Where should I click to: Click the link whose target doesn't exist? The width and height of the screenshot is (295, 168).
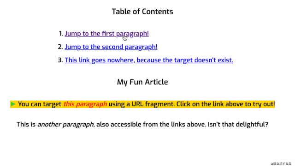(x=149, y=60)
